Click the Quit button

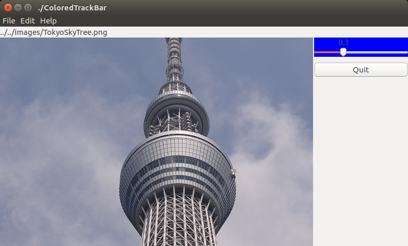pyautogui.click(x=361, y=70)
